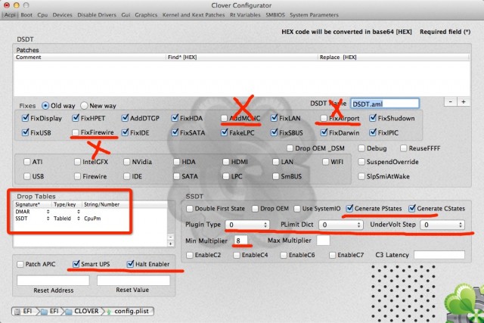Open the Boot tab
Viewport: 484px width, 323px height.
[x=26, y=15]
